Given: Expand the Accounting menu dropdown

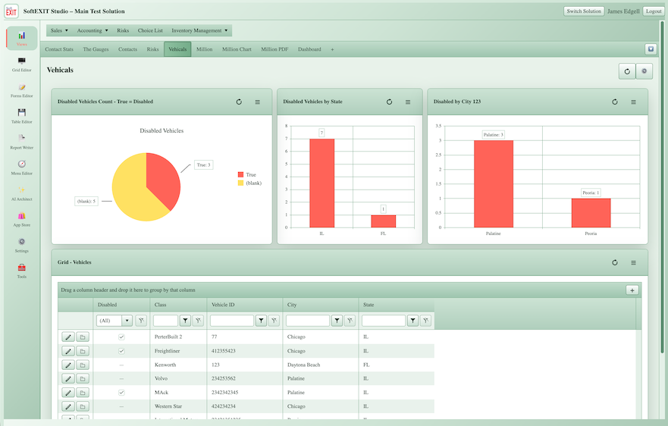Looking at the screenshot, I should 93,30.
